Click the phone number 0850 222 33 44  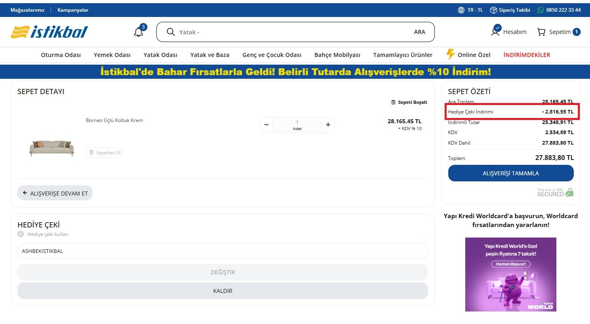[x=563, y=10]
